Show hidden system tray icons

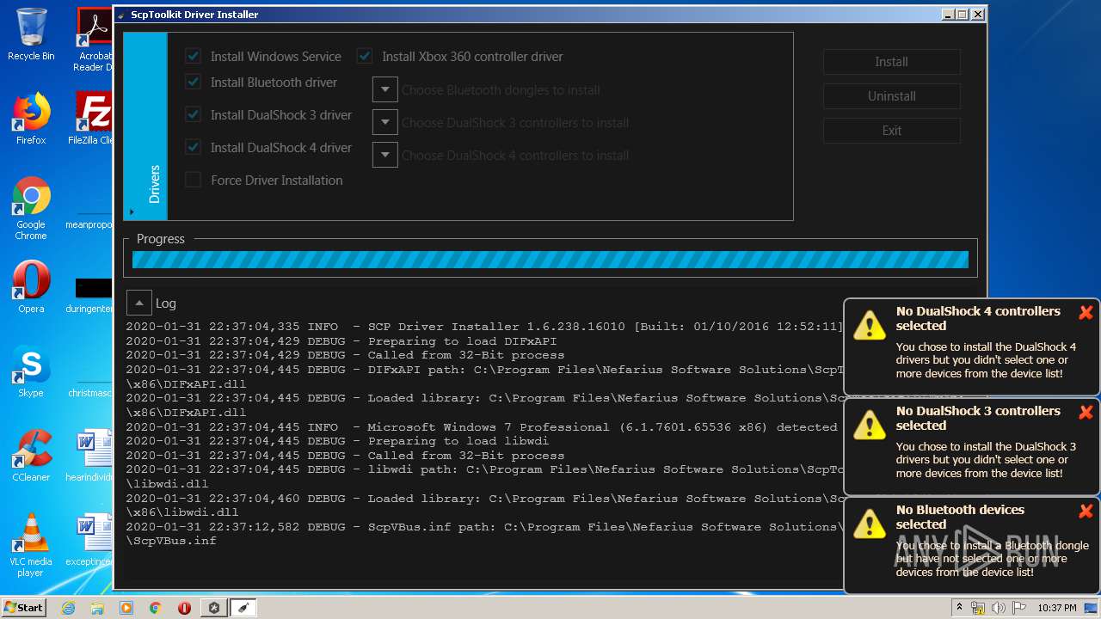(960, 608)
